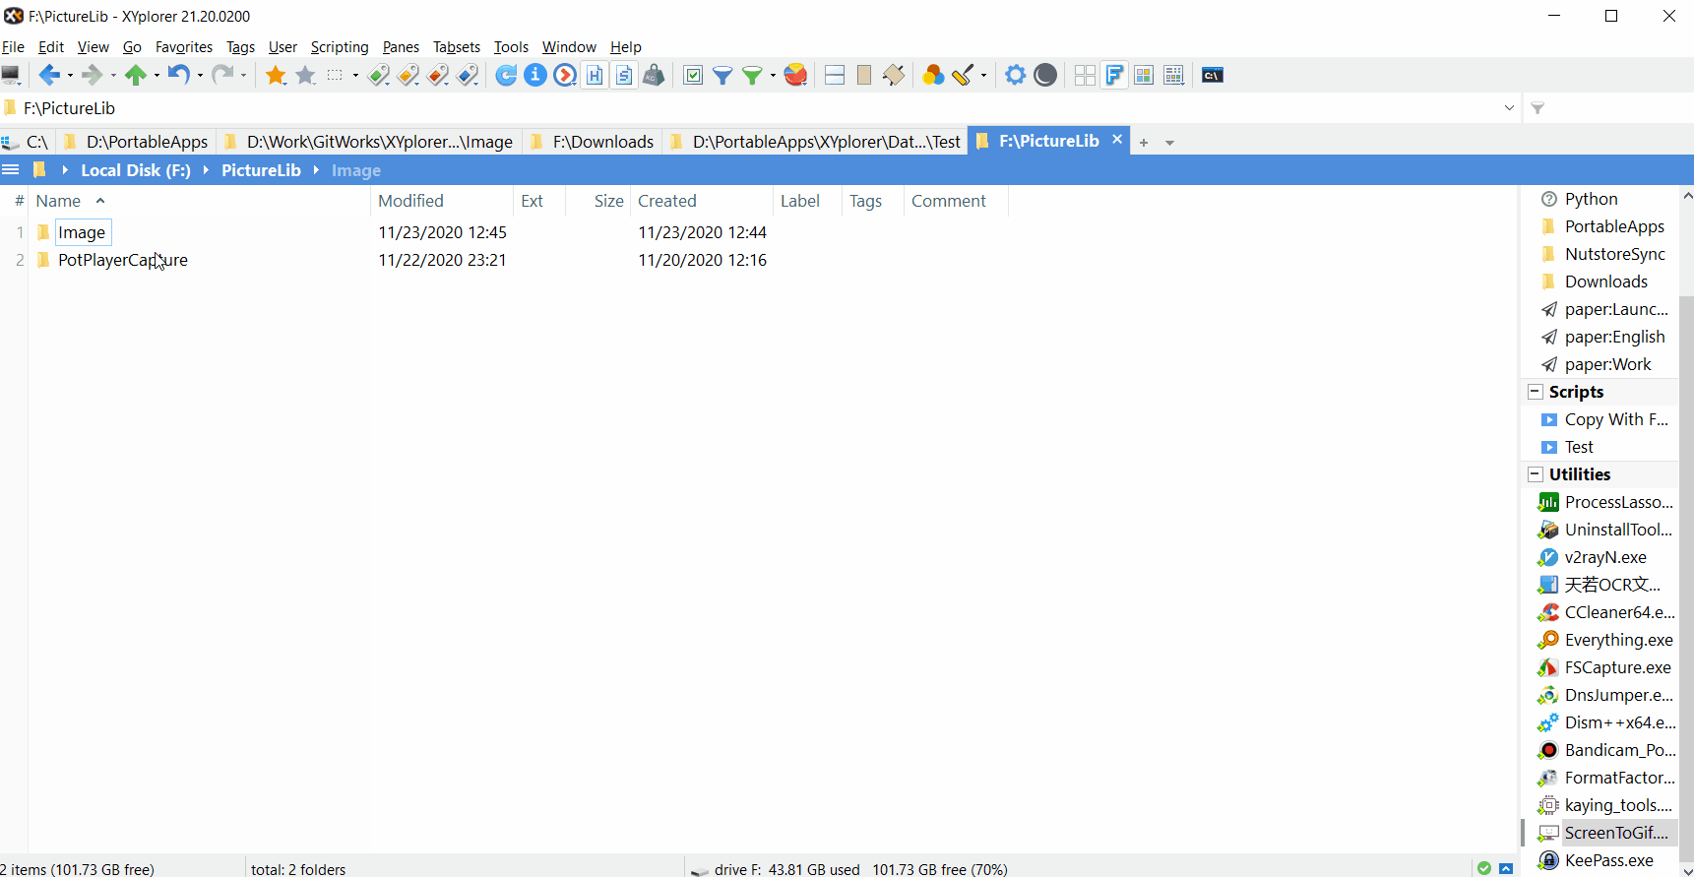Open the up button dropdown arrow
This screenshot has height=877, width=1694.
click(157, 76)
